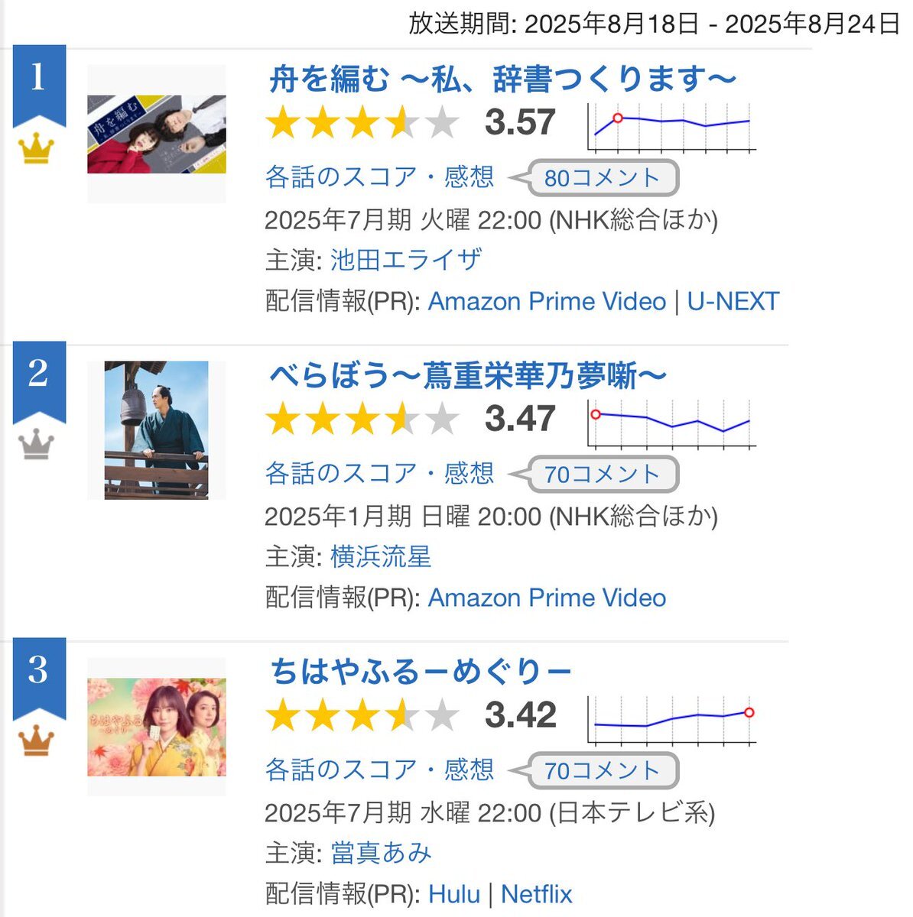Viewport: 913px width, 917px height.
Task: Open the べらぼう〜蔦重栄華乃夢噺〜 title link
Action: coord(467,375)
